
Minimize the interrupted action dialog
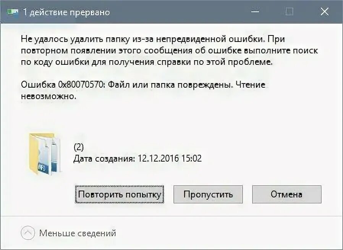click(255, 11)
